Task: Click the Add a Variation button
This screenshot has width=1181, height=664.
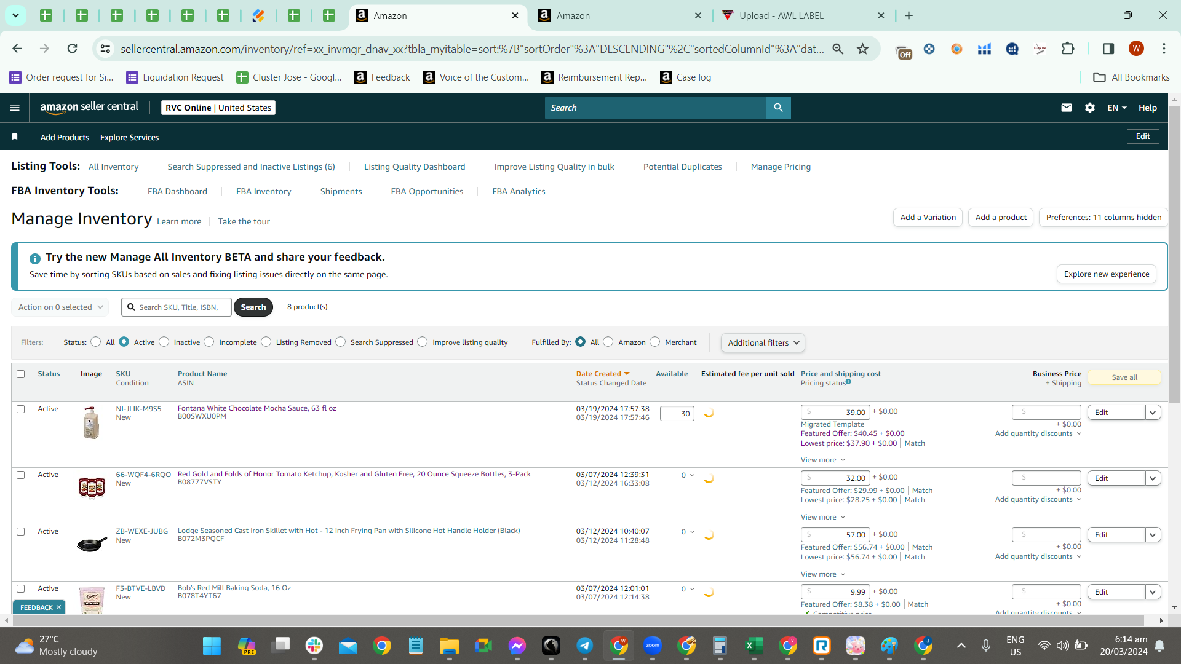Action: 928,217
